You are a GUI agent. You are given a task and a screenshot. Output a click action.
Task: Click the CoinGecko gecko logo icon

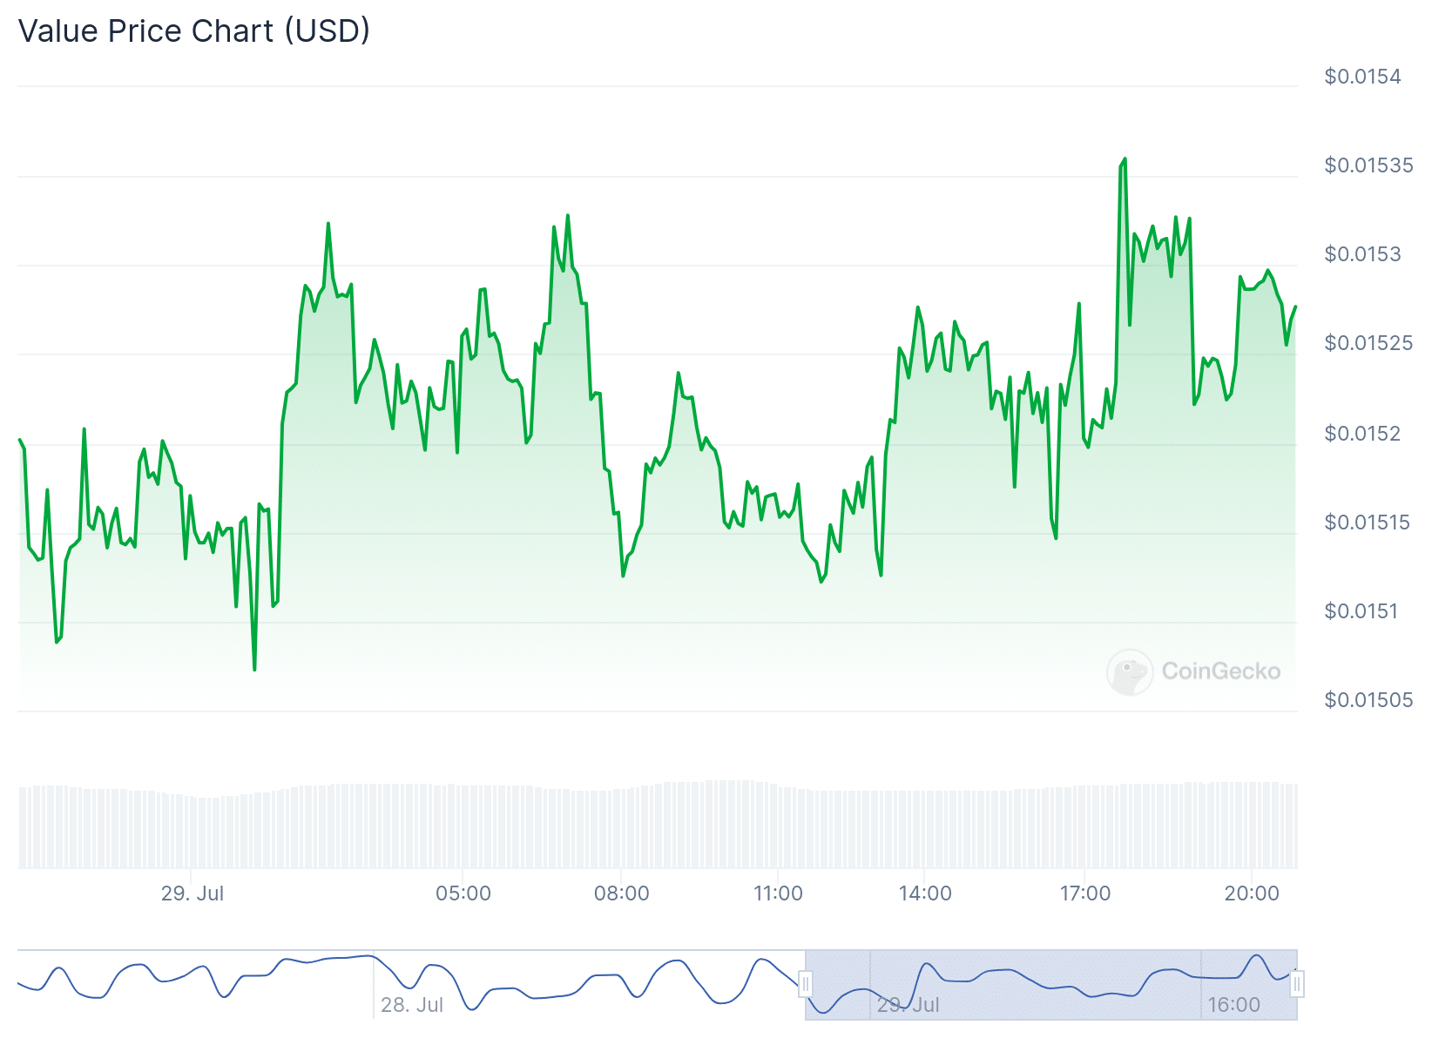(1130, 671)
